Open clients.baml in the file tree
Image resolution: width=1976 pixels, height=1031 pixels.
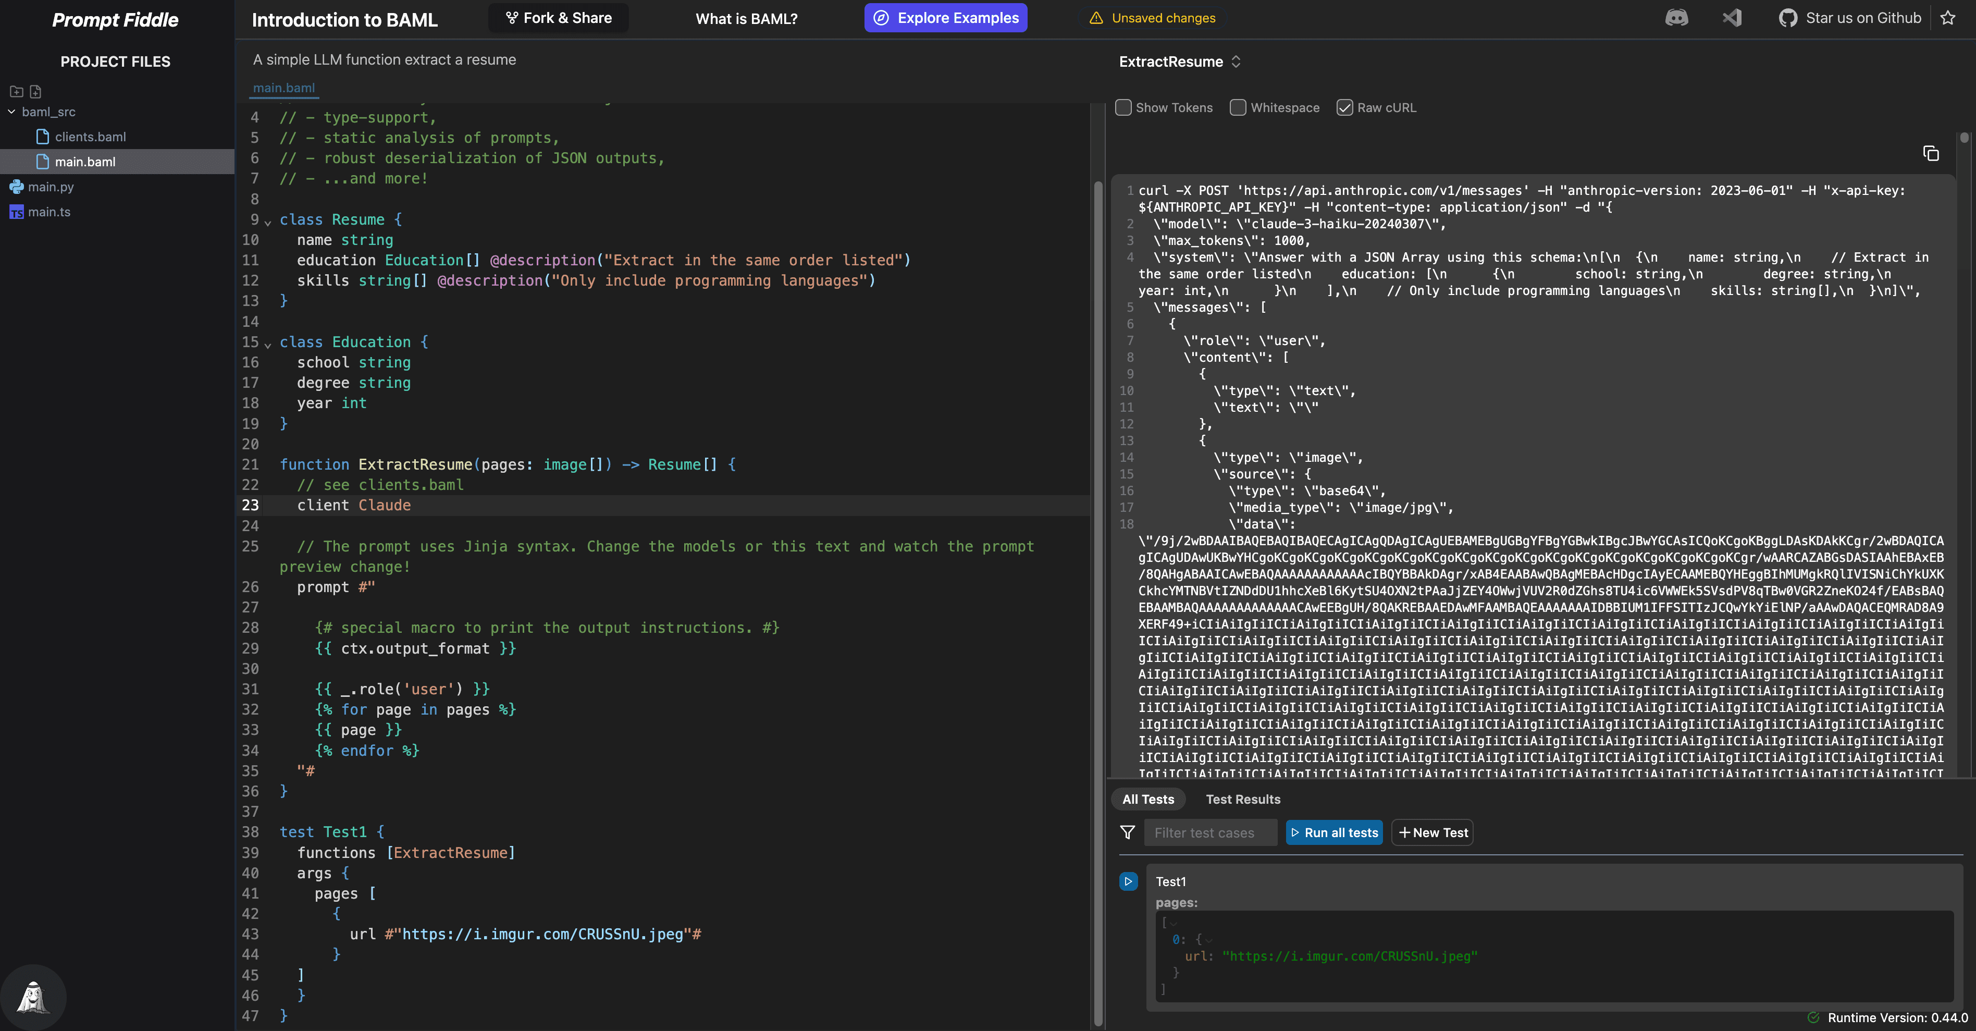point(90,137)
